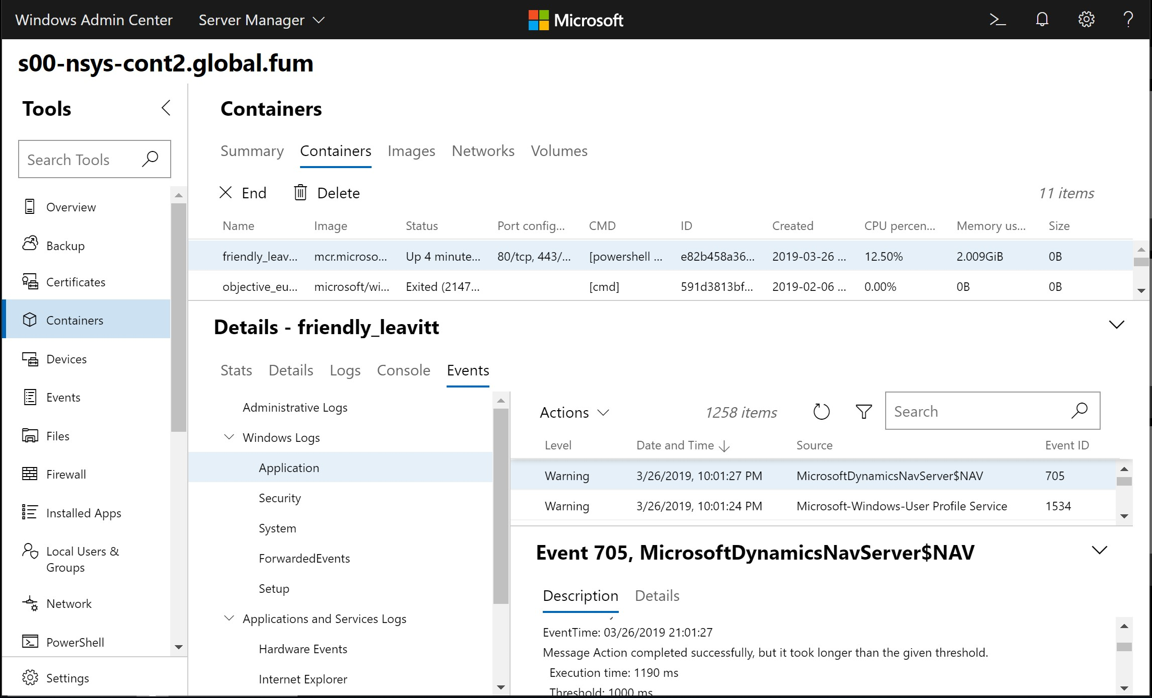
Task: Sort containers by CPU percentage column
Action: click(899, 226)
